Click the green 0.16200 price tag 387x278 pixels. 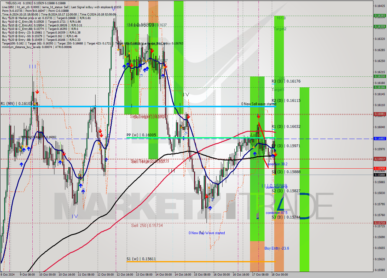380,76
